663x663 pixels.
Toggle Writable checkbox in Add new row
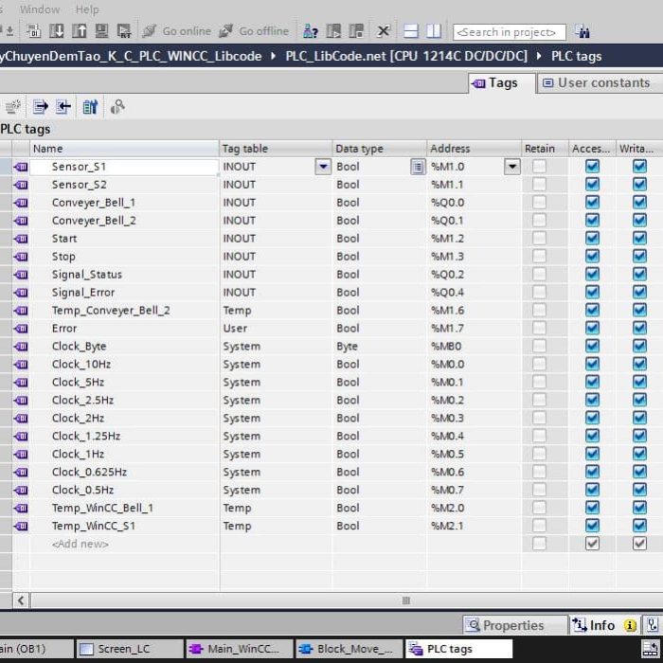[x=639, y=544]
